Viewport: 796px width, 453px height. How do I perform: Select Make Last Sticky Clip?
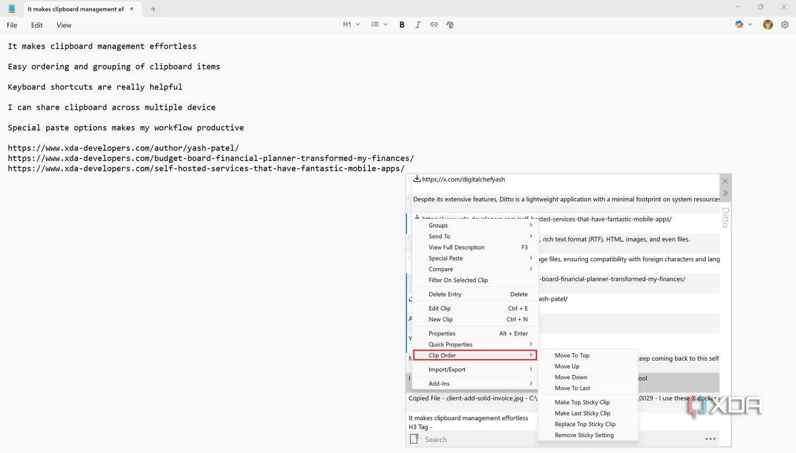click(588, 413)
